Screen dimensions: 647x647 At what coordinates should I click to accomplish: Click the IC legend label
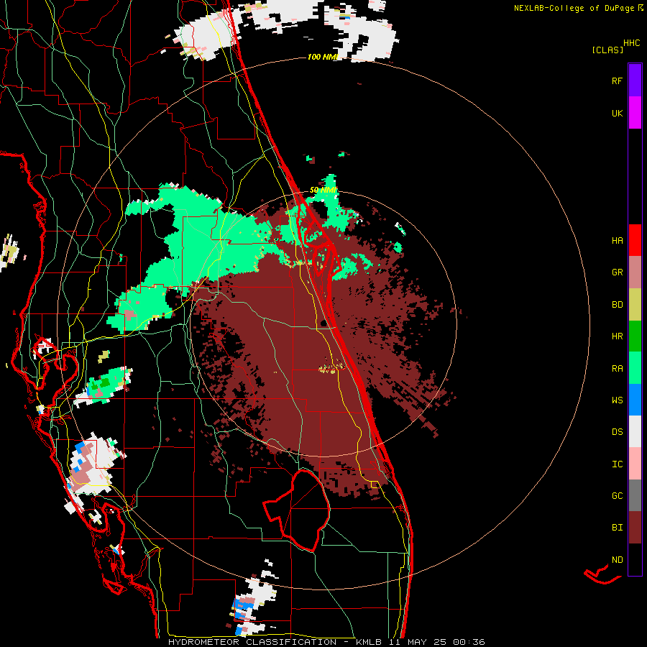(617, 464)
